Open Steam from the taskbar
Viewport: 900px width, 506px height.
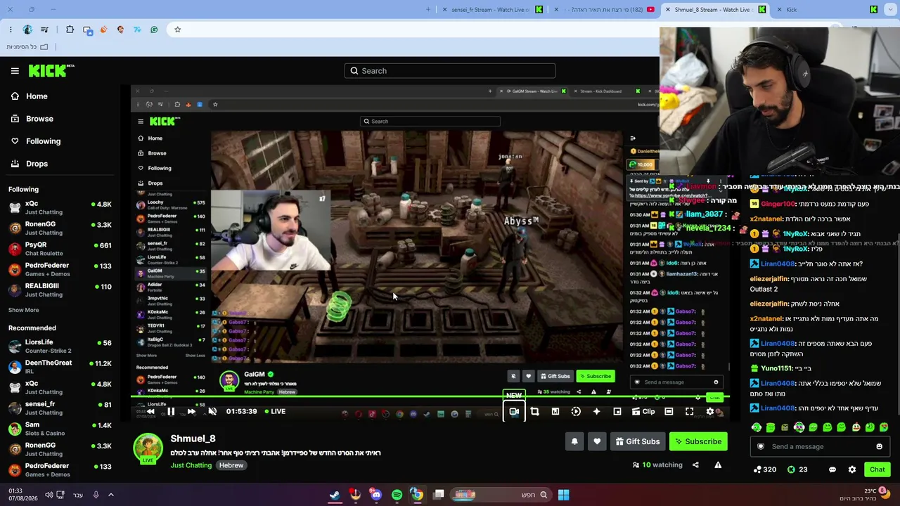click(335, 495)
